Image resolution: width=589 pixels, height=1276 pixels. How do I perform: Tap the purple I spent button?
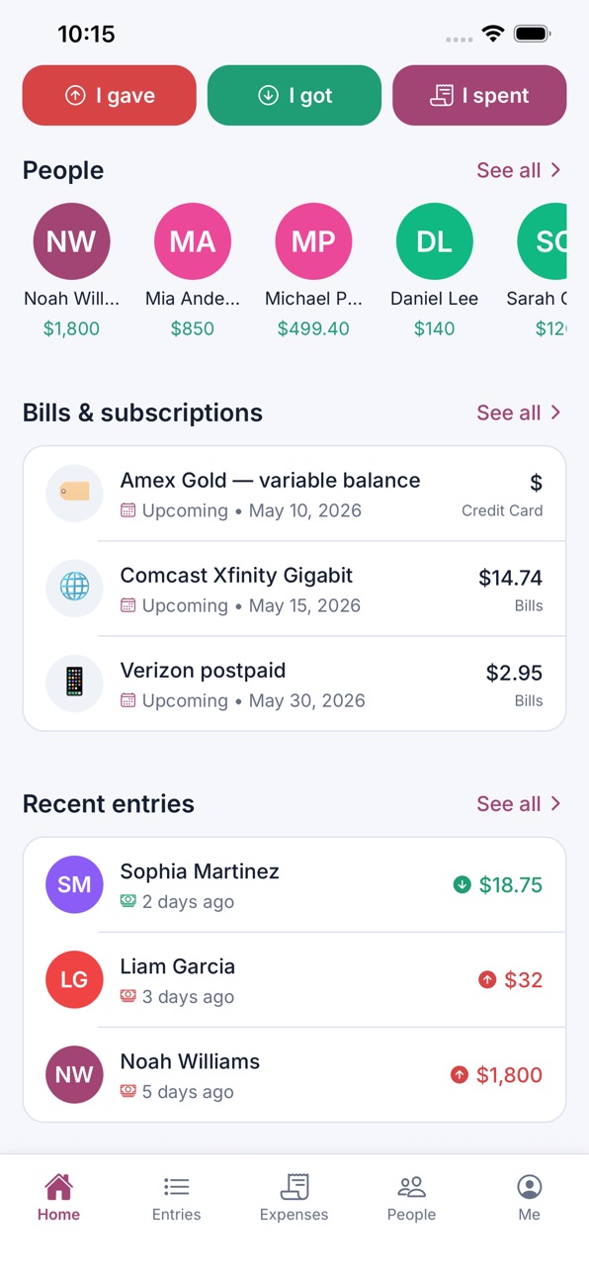[x=479, y=96]
